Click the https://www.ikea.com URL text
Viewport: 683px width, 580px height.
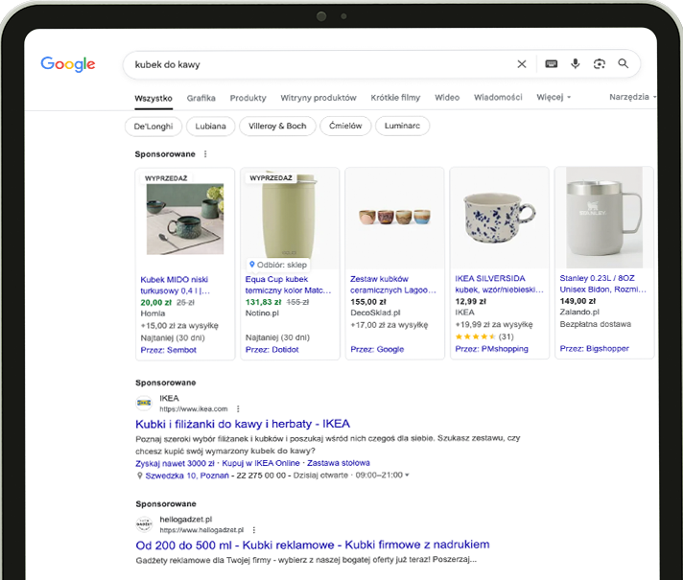coord(194,408)
